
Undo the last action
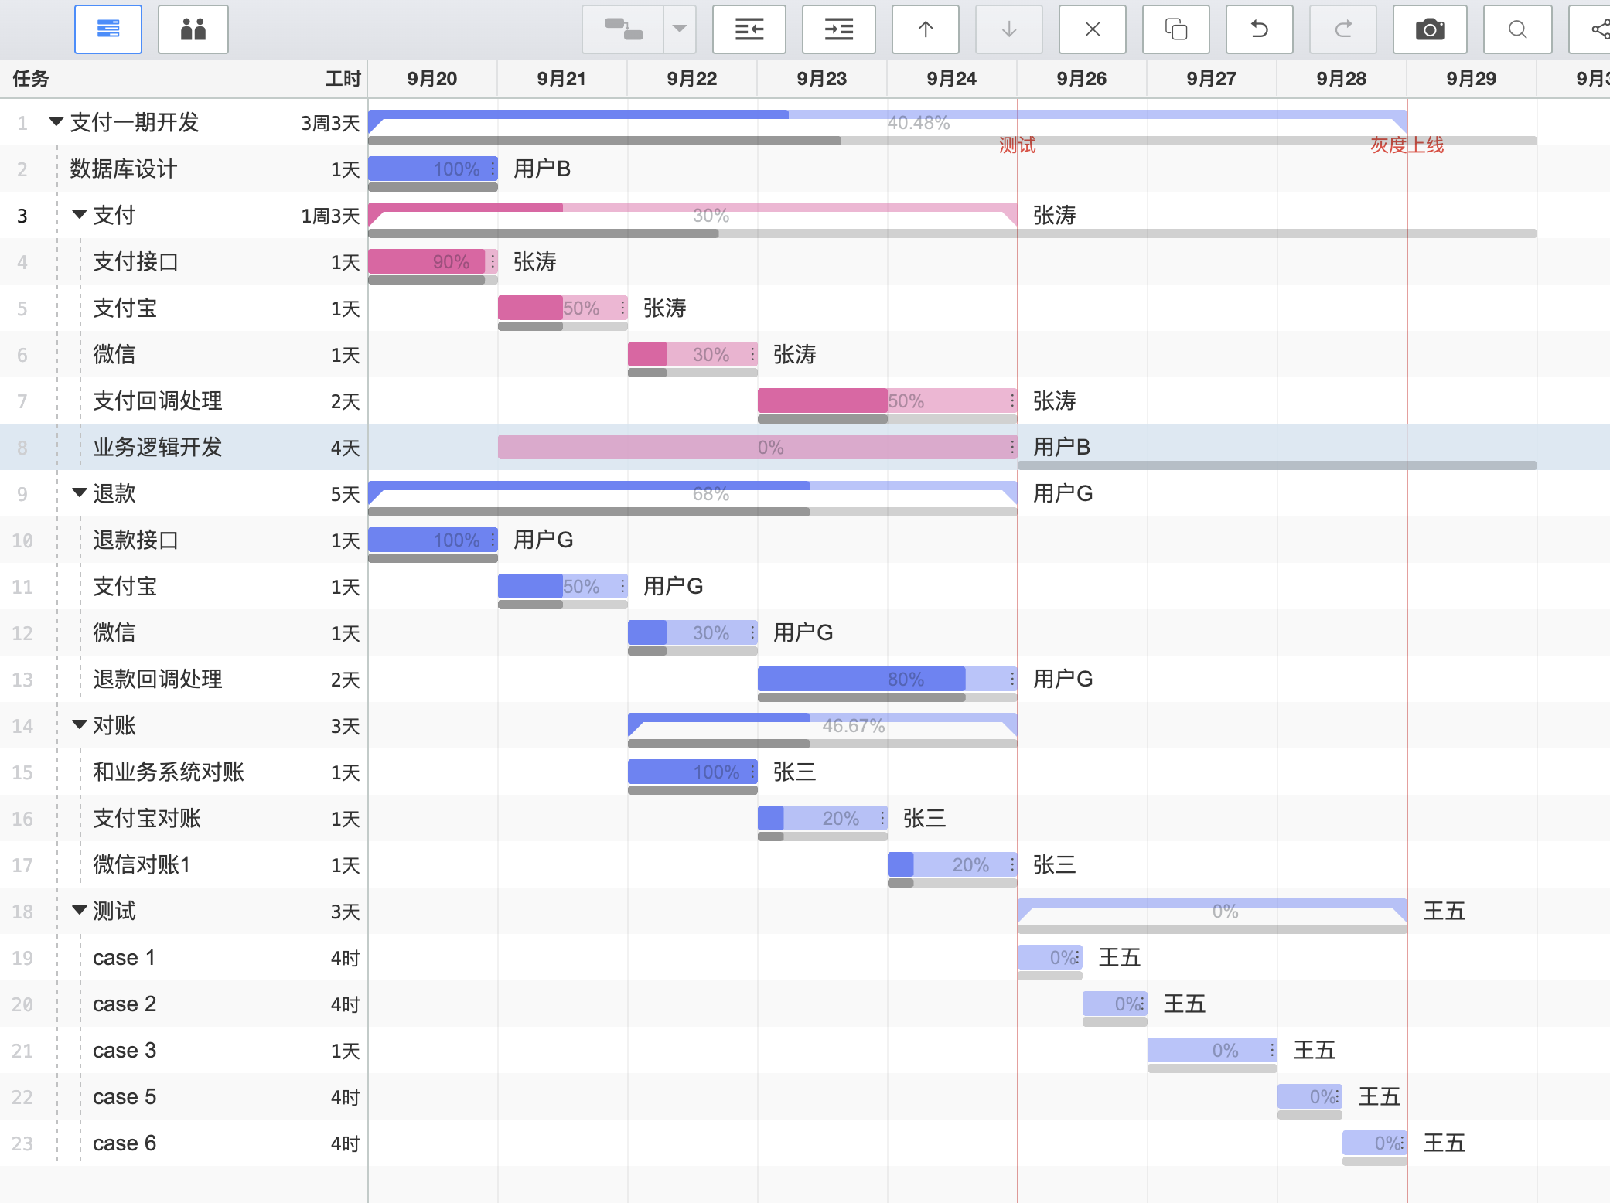(x=1260, y=29)
